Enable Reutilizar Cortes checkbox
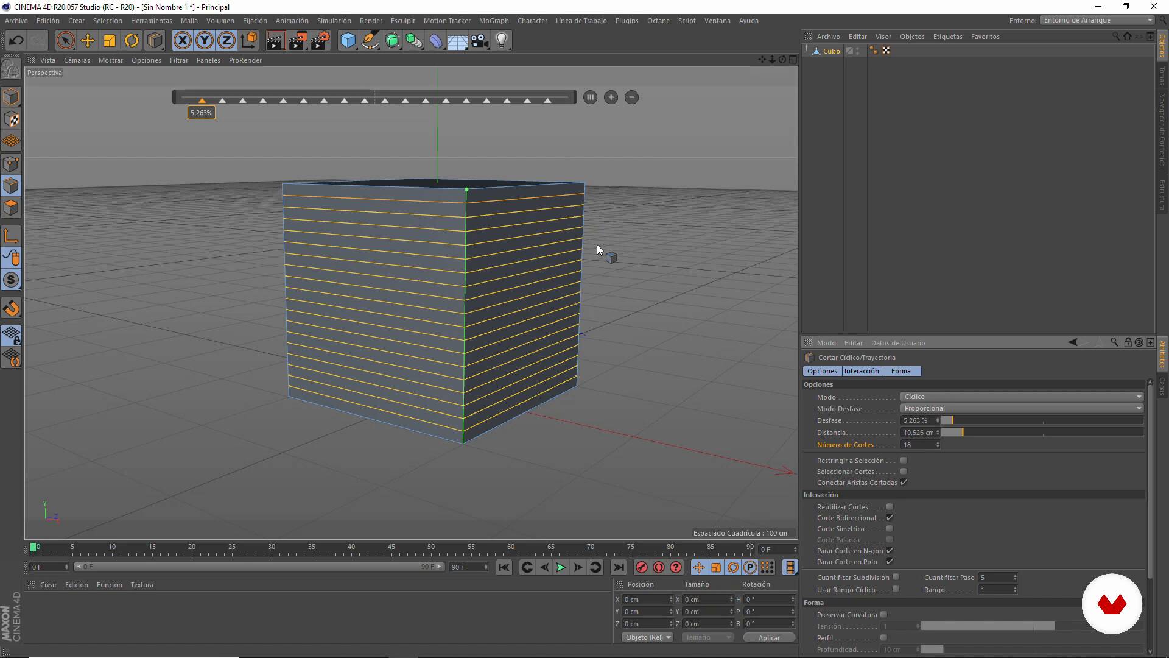The image size is (1169, 658). [890, 507]
